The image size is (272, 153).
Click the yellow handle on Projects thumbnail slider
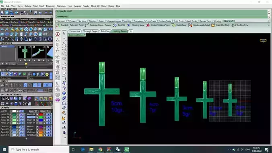coord(26,64)
